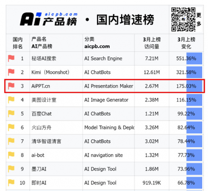Viewport: 208px width, 191px height.
Task: Click the 551.36% growth bar
Action: coord(194,58)
